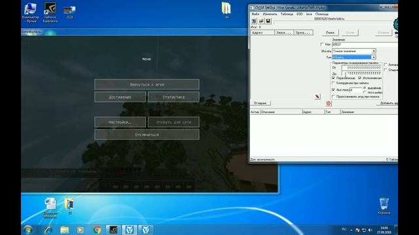Click the Поиск scan button
This screenshot has height=235, width=419.
[330, 33]
